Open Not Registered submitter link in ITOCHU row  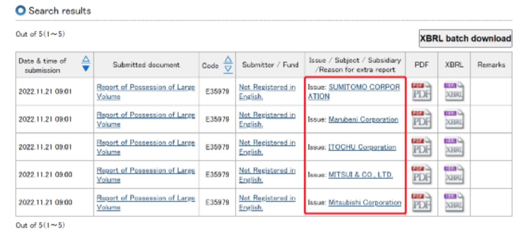(x=267, y=147)
